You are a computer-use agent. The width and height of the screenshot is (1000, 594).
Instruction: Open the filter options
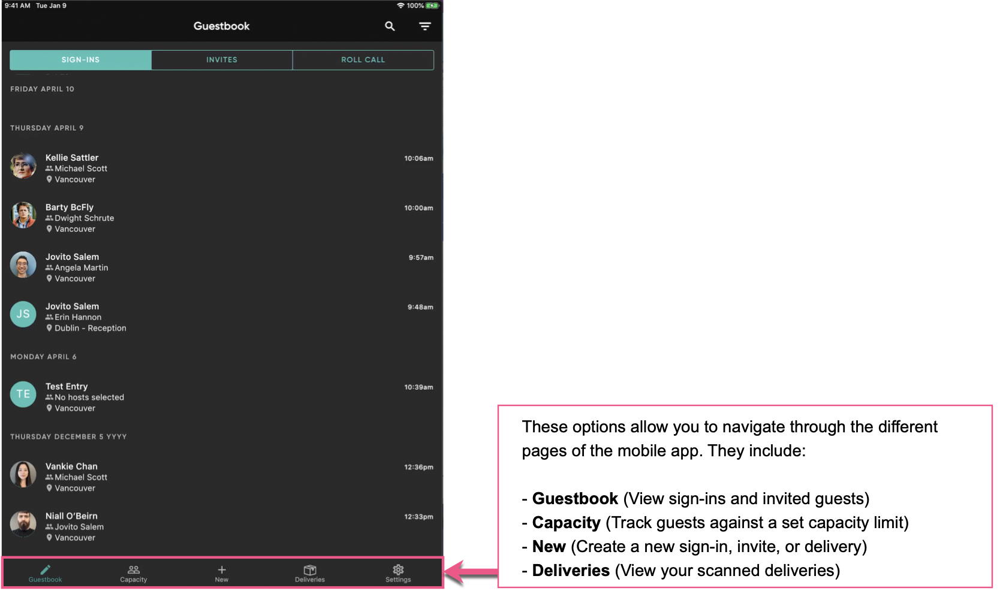[x=425, y=26]
